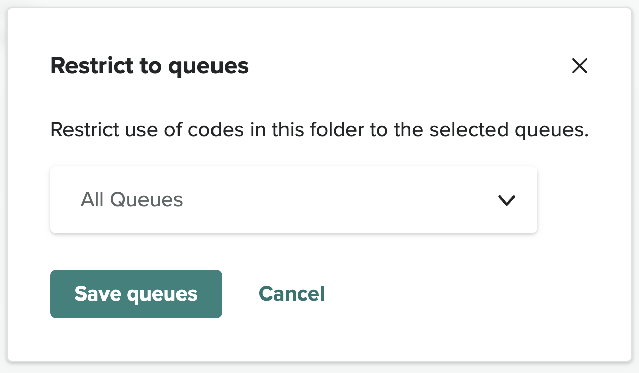This screenshot has width=639, height=373.
Task: Click the All Queues placeholder text
Action: coord(132,200)
